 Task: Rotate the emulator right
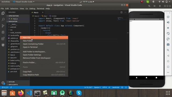[x=168, y=39]
